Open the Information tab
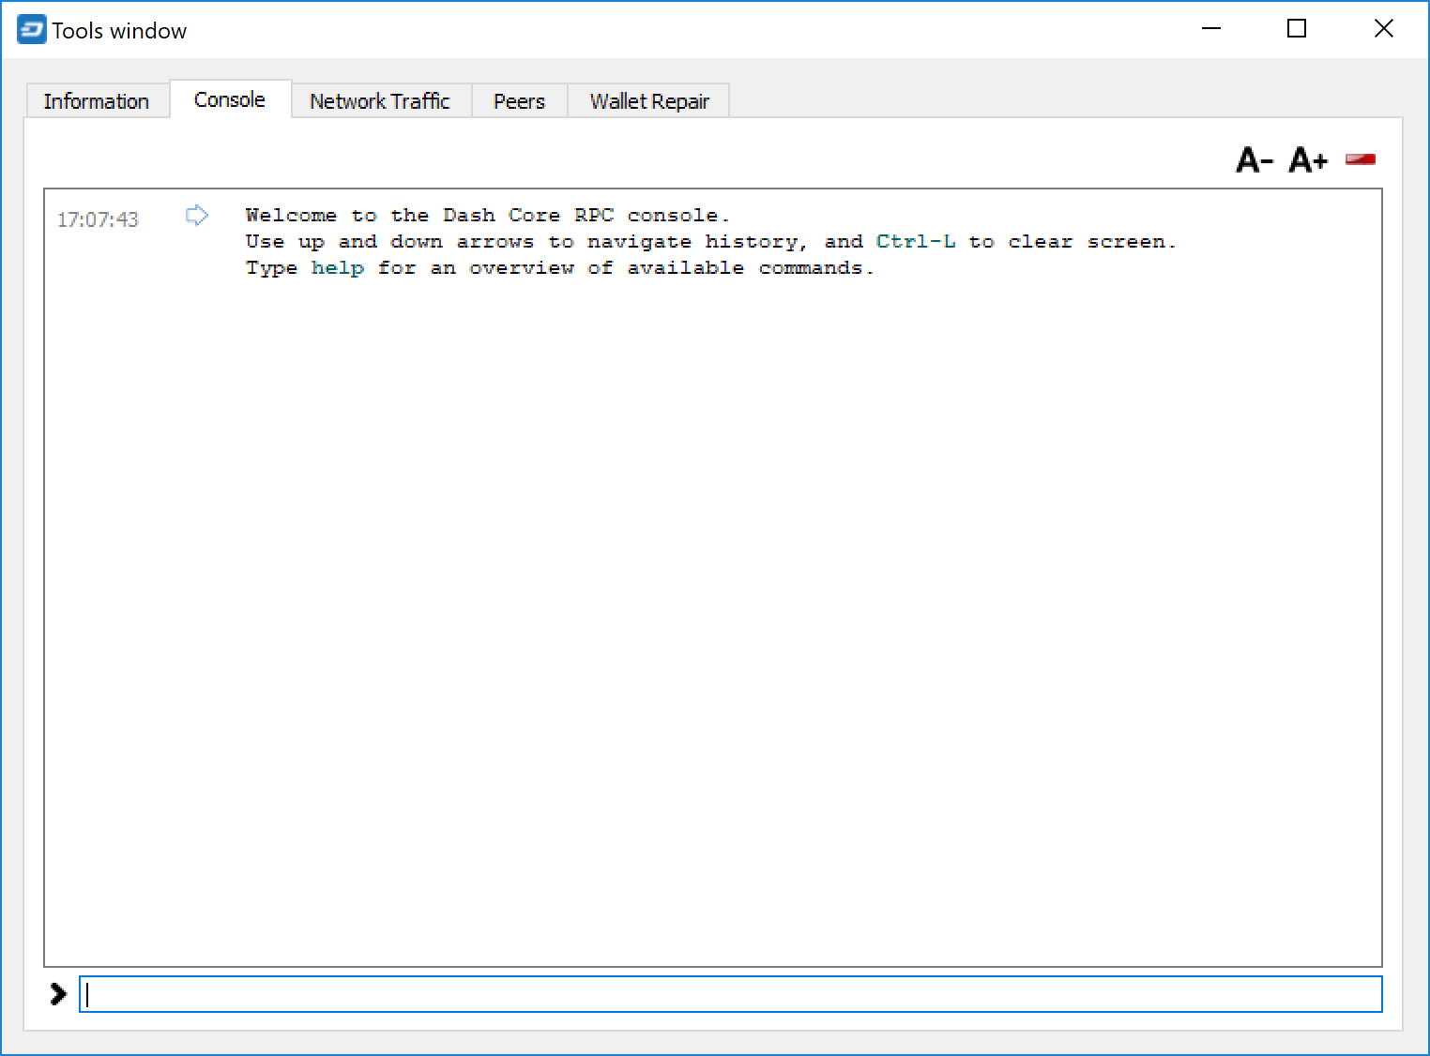 point(97,101)
